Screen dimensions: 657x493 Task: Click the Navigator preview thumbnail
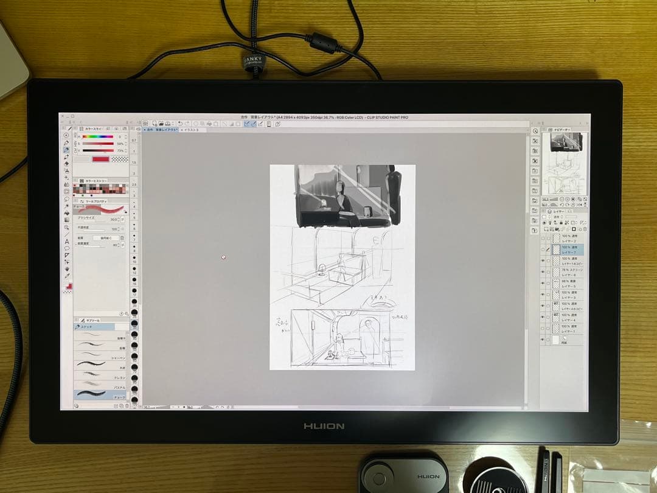[565, 164]
